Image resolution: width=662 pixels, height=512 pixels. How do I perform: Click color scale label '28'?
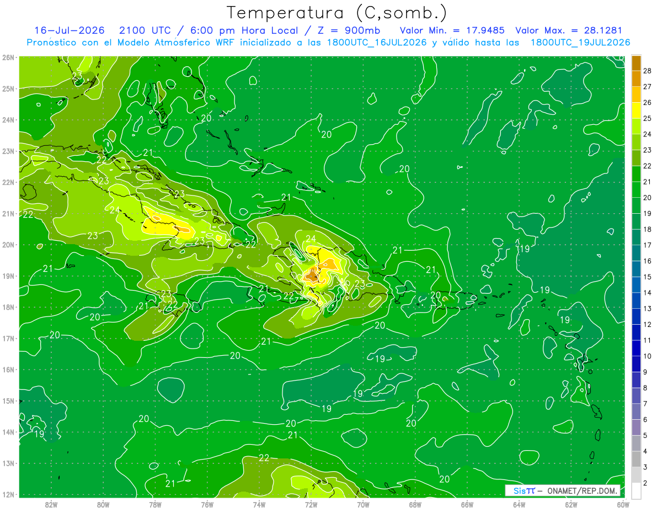click(648, 71)
